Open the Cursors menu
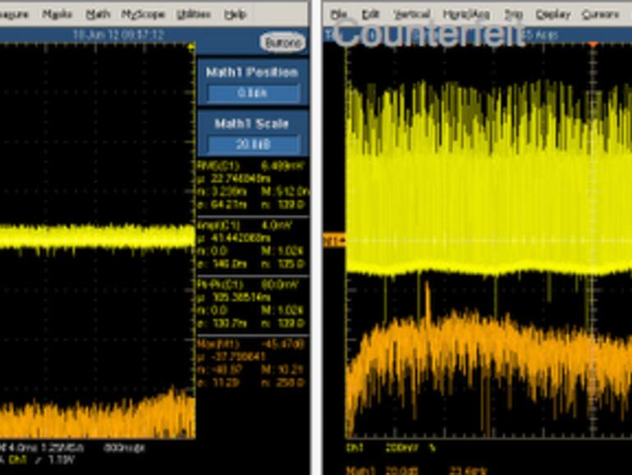632x475 pixels. click(600, 14)
